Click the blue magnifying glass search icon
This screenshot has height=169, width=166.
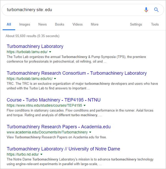coord(156,10)
